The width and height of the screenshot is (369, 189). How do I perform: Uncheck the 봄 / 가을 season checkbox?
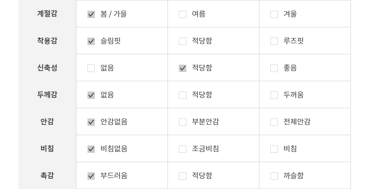pos(91,15)
